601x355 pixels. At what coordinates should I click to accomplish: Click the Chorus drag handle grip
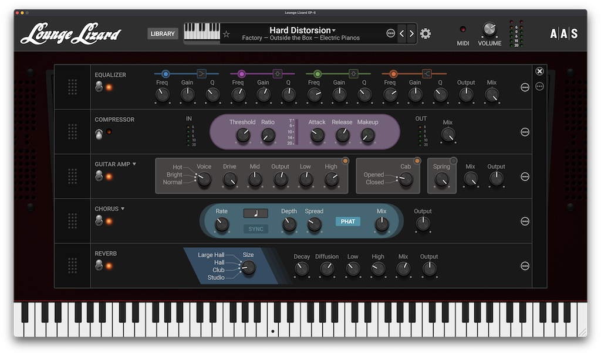click(72, 221)
